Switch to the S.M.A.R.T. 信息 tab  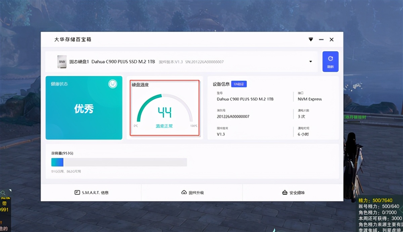(91, 192)
